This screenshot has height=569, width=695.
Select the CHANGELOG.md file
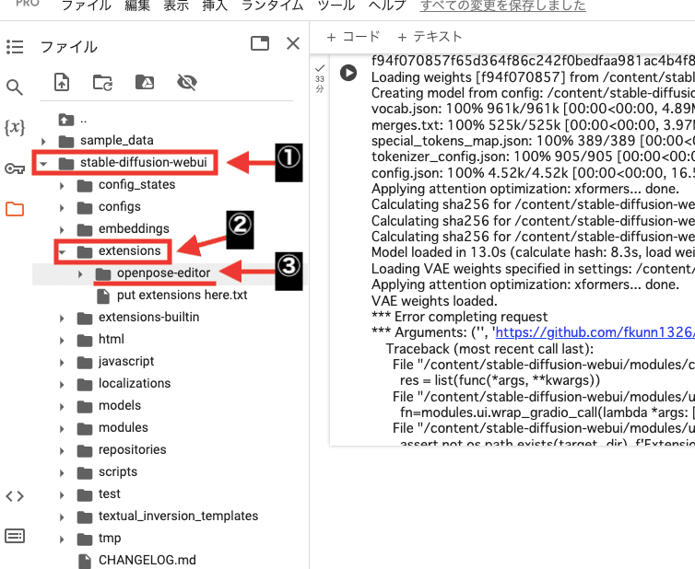[x=147, y=560]
